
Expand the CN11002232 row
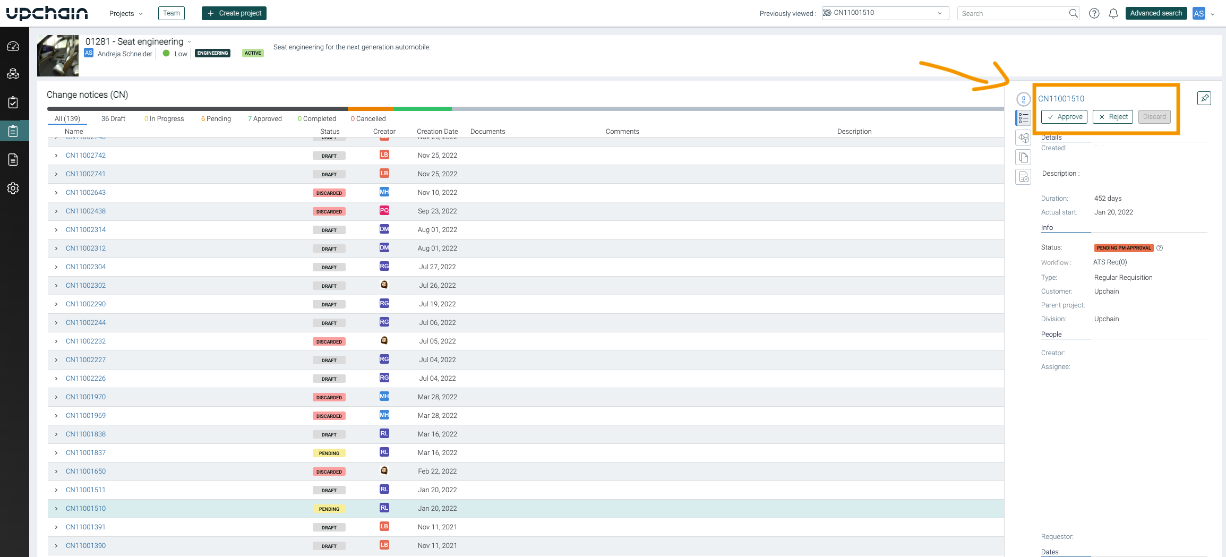[x=56, y=341]
